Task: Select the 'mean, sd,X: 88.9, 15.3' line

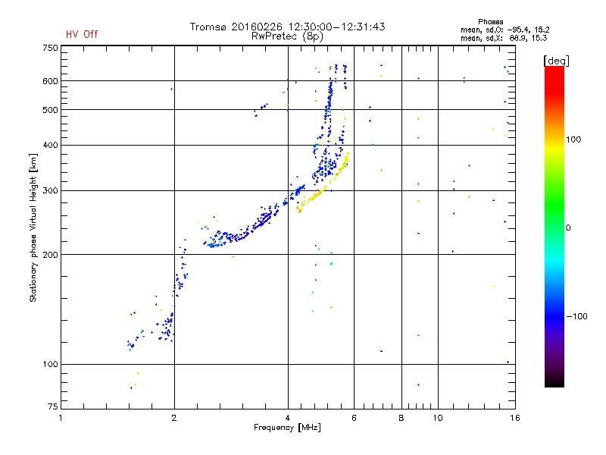Action: coord(504,38)
